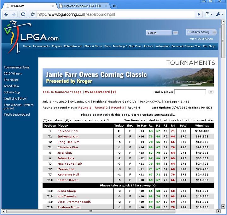The width and height of the screenshot is (227, 215).
Task: Close the LPGA.com tab
Action: click(53, 6)
